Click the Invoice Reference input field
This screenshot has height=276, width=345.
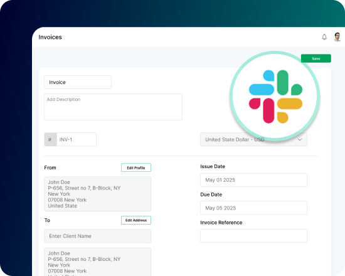[253, 236]
